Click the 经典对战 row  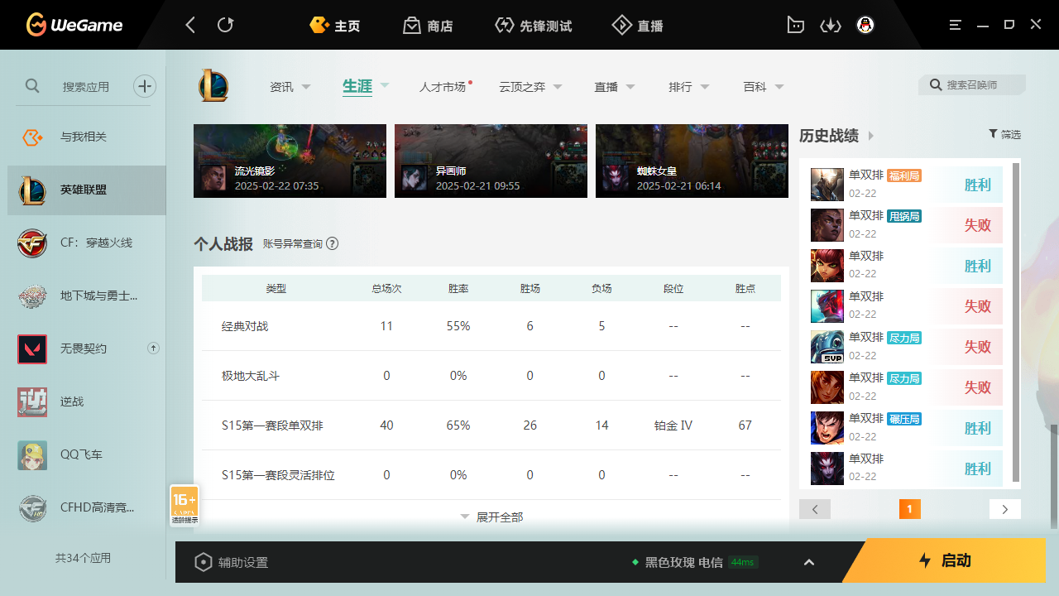tap(491, 326)
